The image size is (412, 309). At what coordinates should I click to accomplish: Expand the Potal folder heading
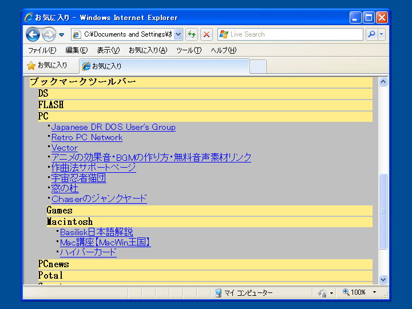[205, 276]
